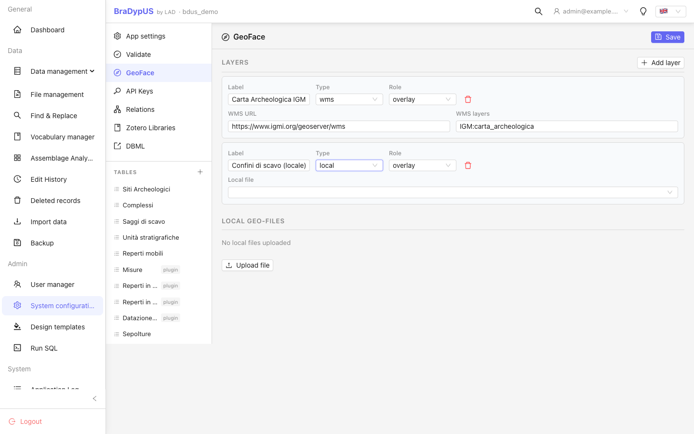This screenshot has width=694, height=434.
Task: Open Edit History
Action: (x=53, y=179)
